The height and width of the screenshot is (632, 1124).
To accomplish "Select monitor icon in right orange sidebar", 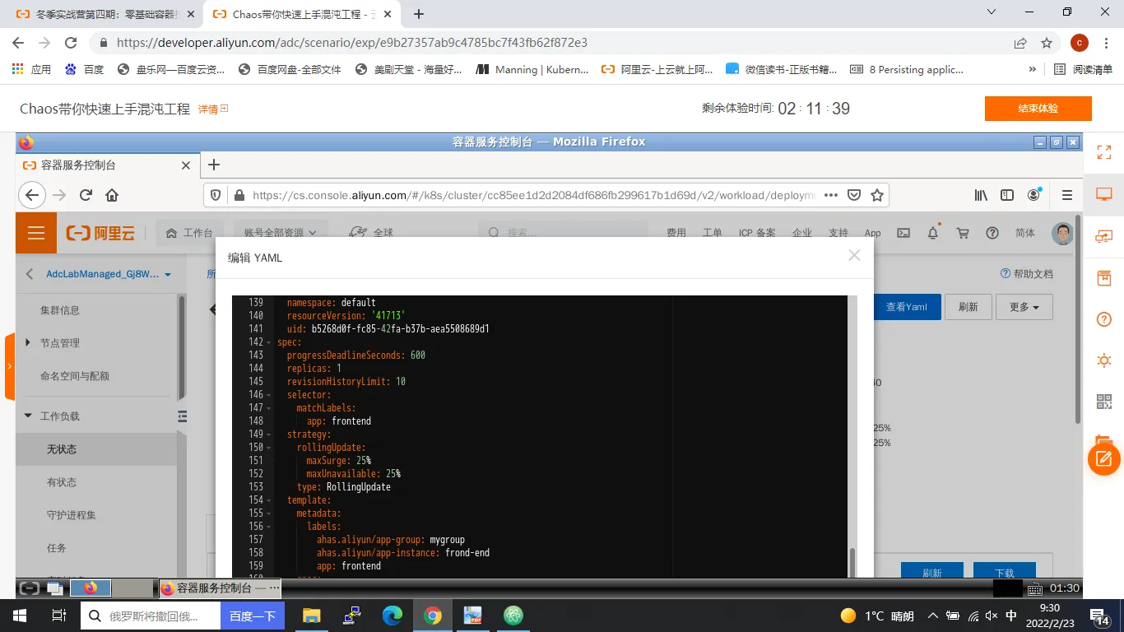I will click(1104, 195).
